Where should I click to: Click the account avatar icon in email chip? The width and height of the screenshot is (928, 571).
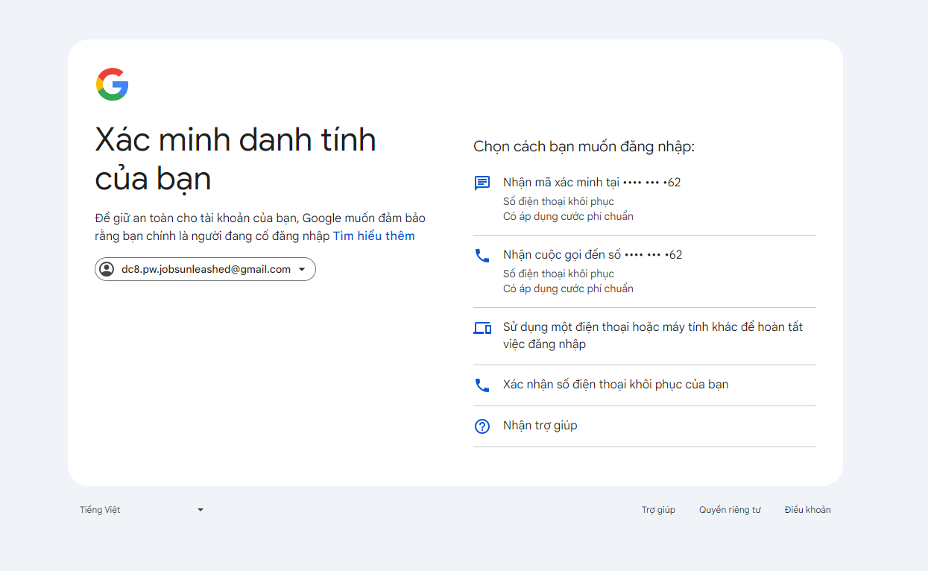pos(107,269)
